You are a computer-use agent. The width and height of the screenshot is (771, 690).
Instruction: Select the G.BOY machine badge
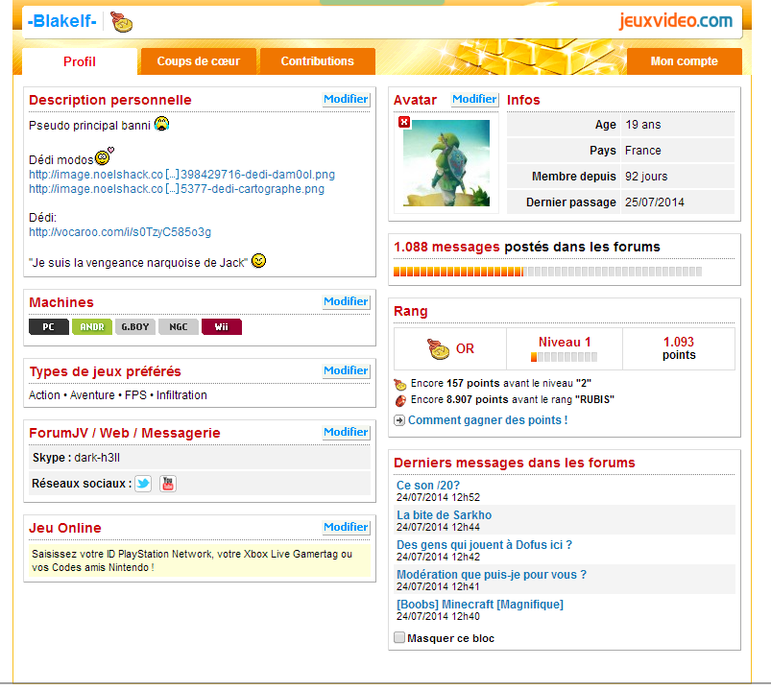pyautogui.click(x=135, y=327)
